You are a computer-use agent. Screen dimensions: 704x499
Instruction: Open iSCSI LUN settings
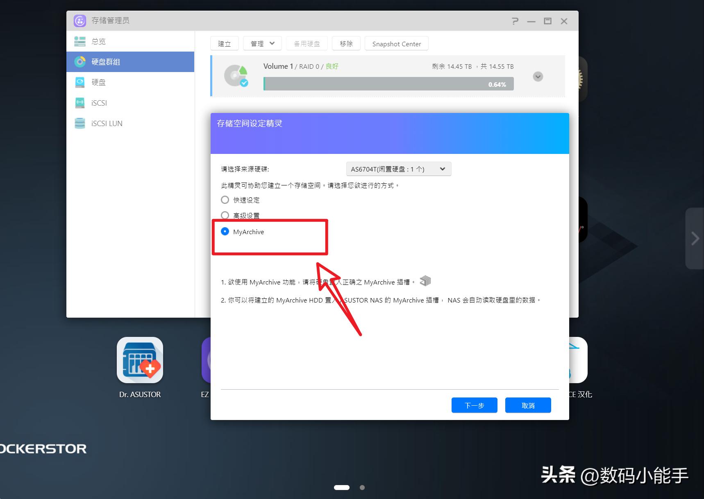click(107, 123)
